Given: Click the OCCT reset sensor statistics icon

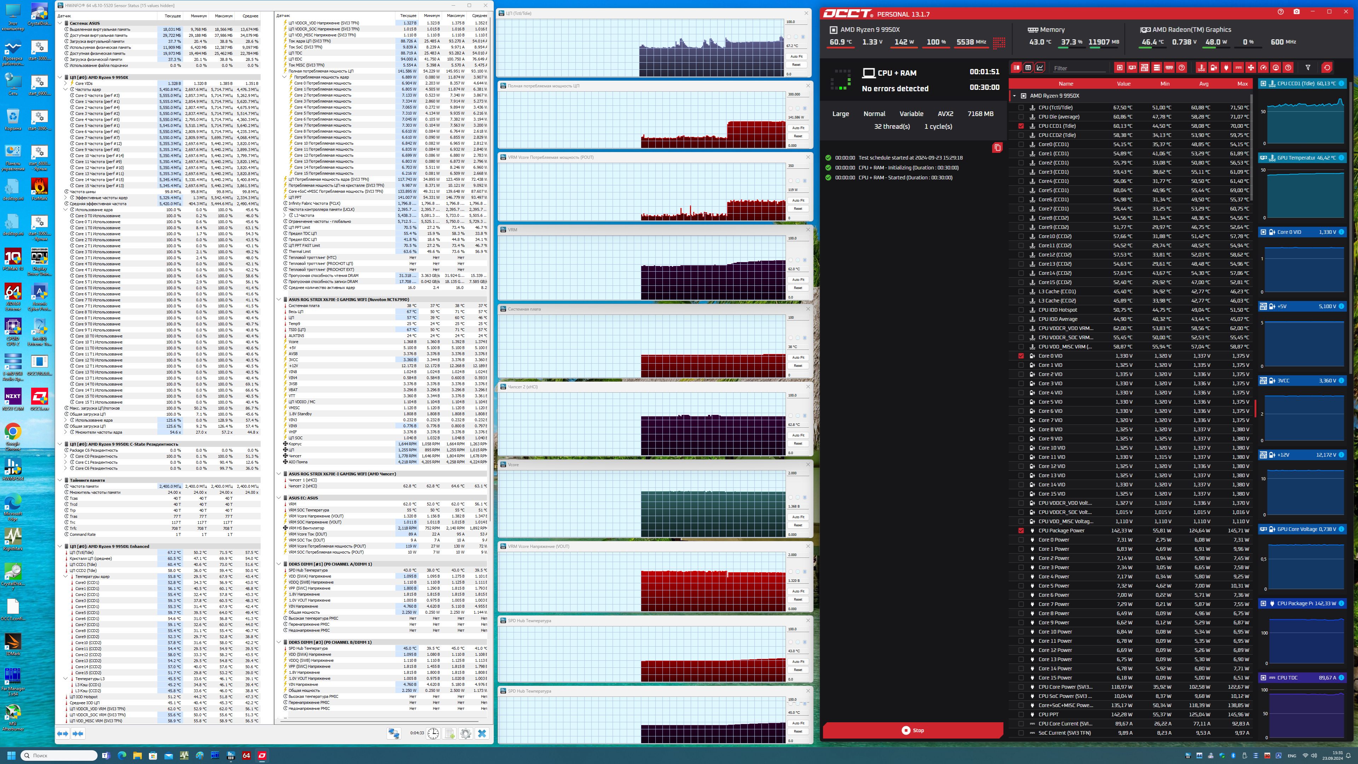Looking at the screenshot, I should pyautogui.click(x=1327, y=68).
